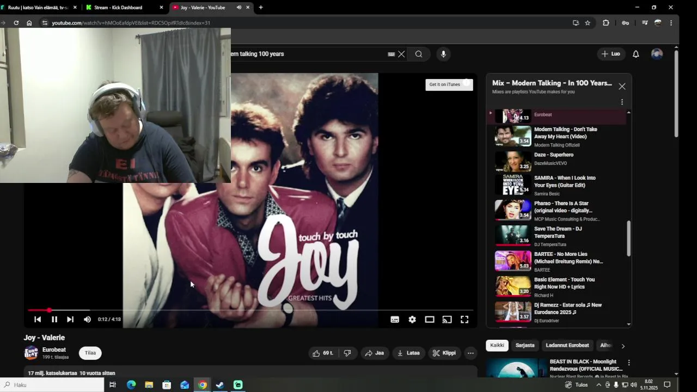Cast the video to a device

pyautogui.click(x=447, y=320)
